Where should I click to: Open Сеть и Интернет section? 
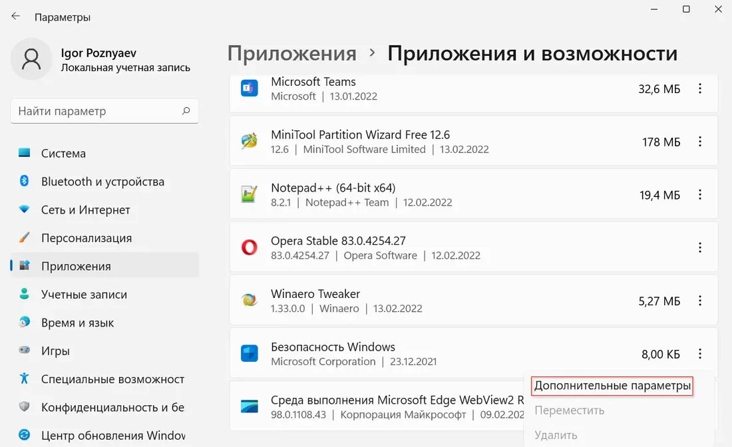(x=104, y=210)
